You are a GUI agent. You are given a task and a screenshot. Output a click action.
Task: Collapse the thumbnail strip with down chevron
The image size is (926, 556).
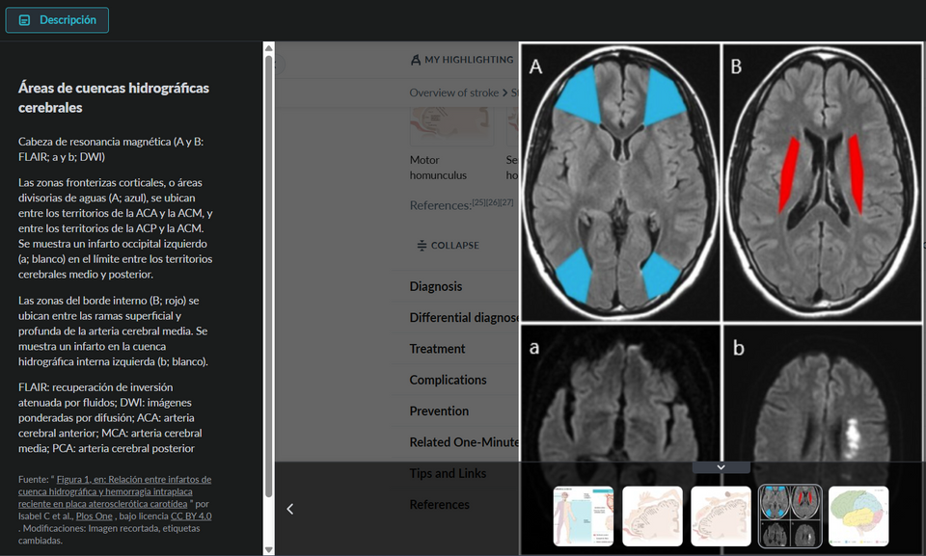721,466
